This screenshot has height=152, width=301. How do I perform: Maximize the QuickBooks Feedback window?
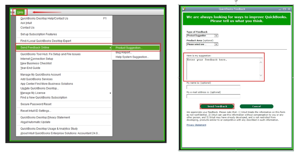284,9
